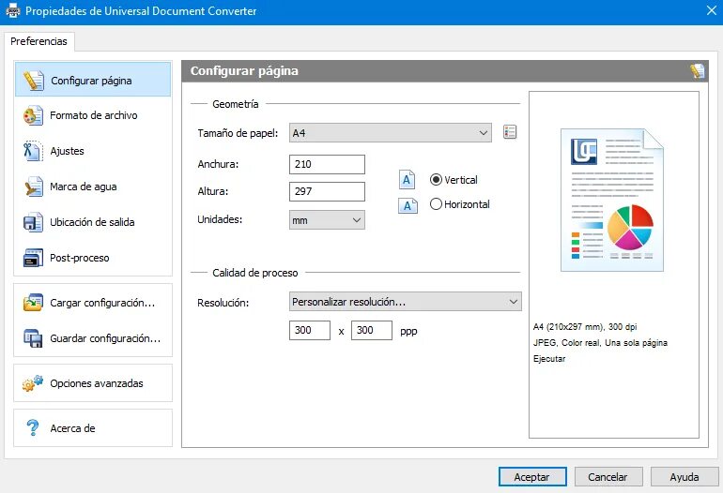Open the Tamaño de papel dropdown
723x493 pixels.
pos(390,132)
